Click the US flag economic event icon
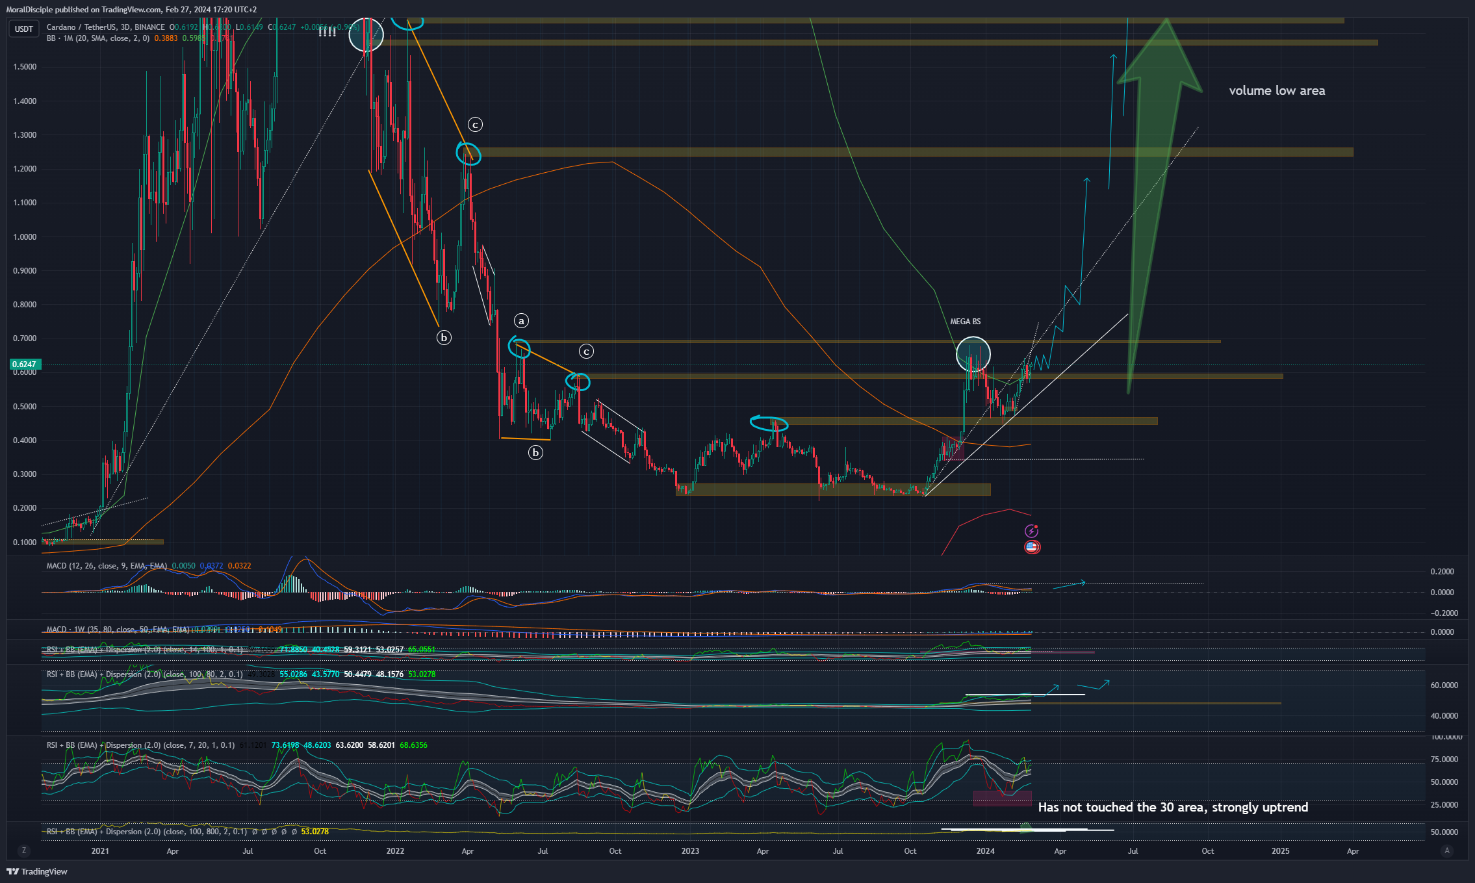The image size is (1475, 883). (1032, 547)
